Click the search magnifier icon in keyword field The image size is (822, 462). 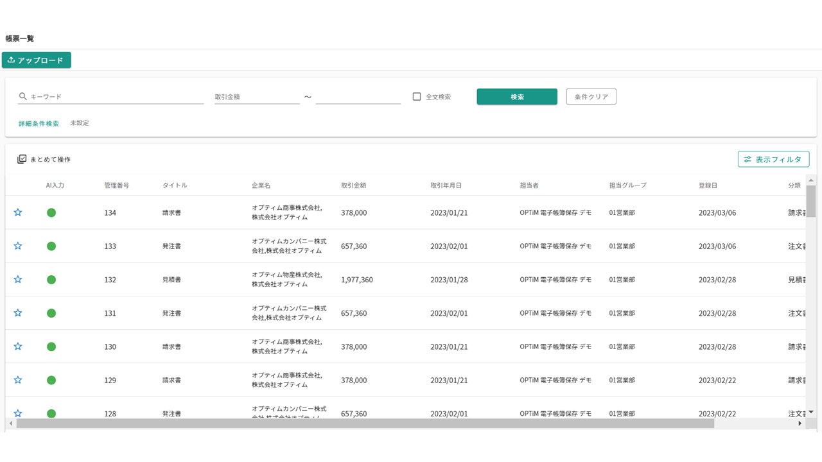pyautogui.click(x=23, y=97)
